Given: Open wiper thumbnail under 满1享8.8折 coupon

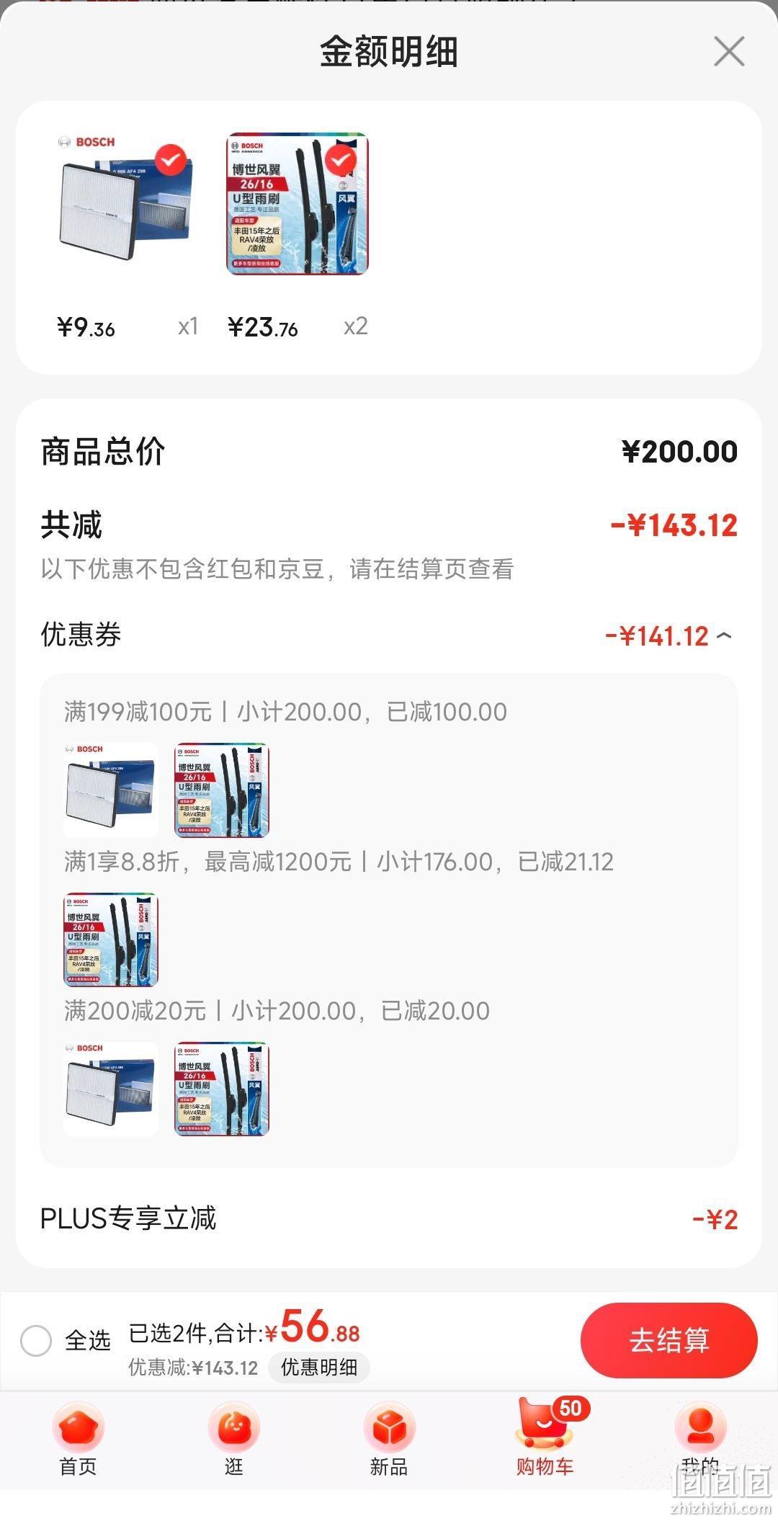Looking at the screenshot, I should coord(111,940).
